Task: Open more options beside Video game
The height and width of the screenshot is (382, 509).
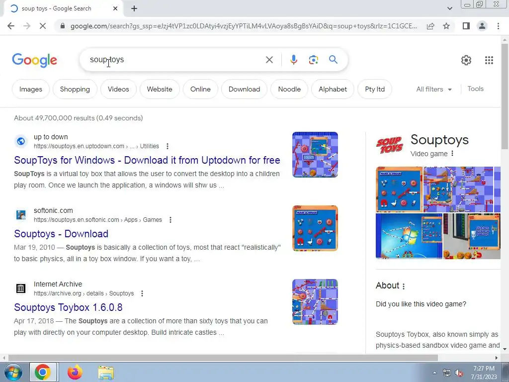Action: click(452, 154)
